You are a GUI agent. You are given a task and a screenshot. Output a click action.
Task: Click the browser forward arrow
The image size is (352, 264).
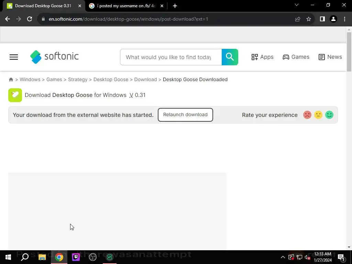click(x=19, y=19)
